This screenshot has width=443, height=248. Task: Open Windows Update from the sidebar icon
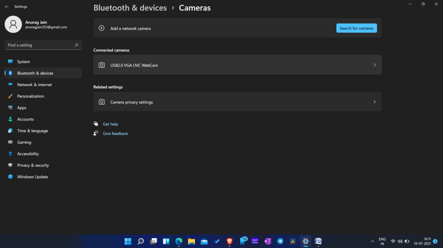coord(10,176)
